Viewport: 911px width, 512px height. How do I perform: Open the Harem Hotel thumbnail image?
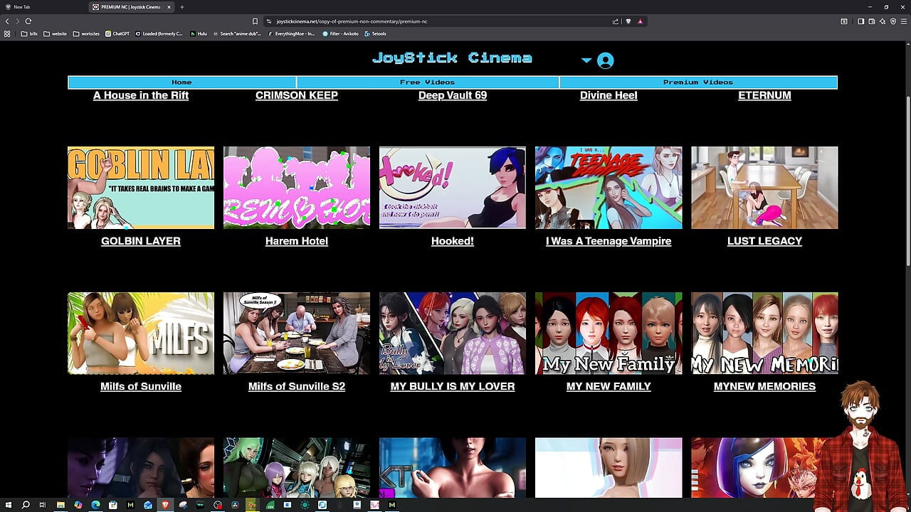[x=297, y=188]
